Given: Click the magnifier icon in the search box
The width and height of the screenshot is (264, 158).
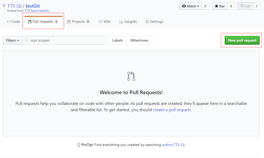Looking at the screenshot, I should [27, 40].
